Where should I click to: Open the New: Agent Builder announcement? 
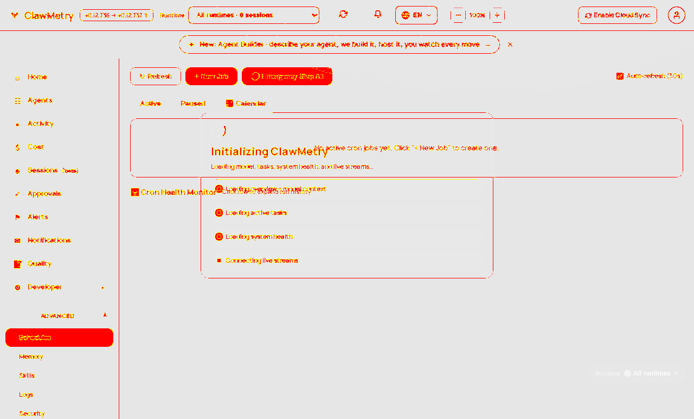pyautogui.click(x=339, y=45)
